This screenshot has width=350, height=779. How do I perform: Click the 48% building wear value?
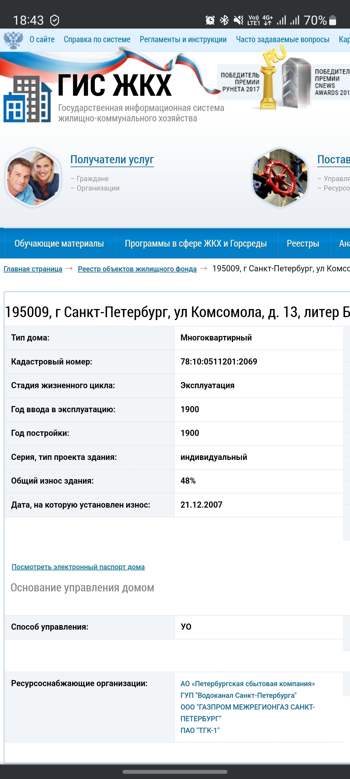point(188,481)
